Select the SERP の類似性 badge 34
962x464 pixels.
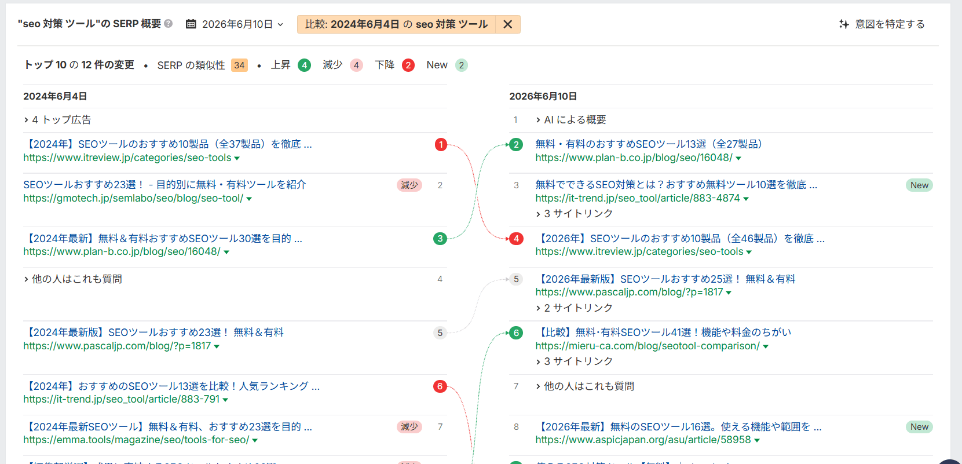point(239,65)
